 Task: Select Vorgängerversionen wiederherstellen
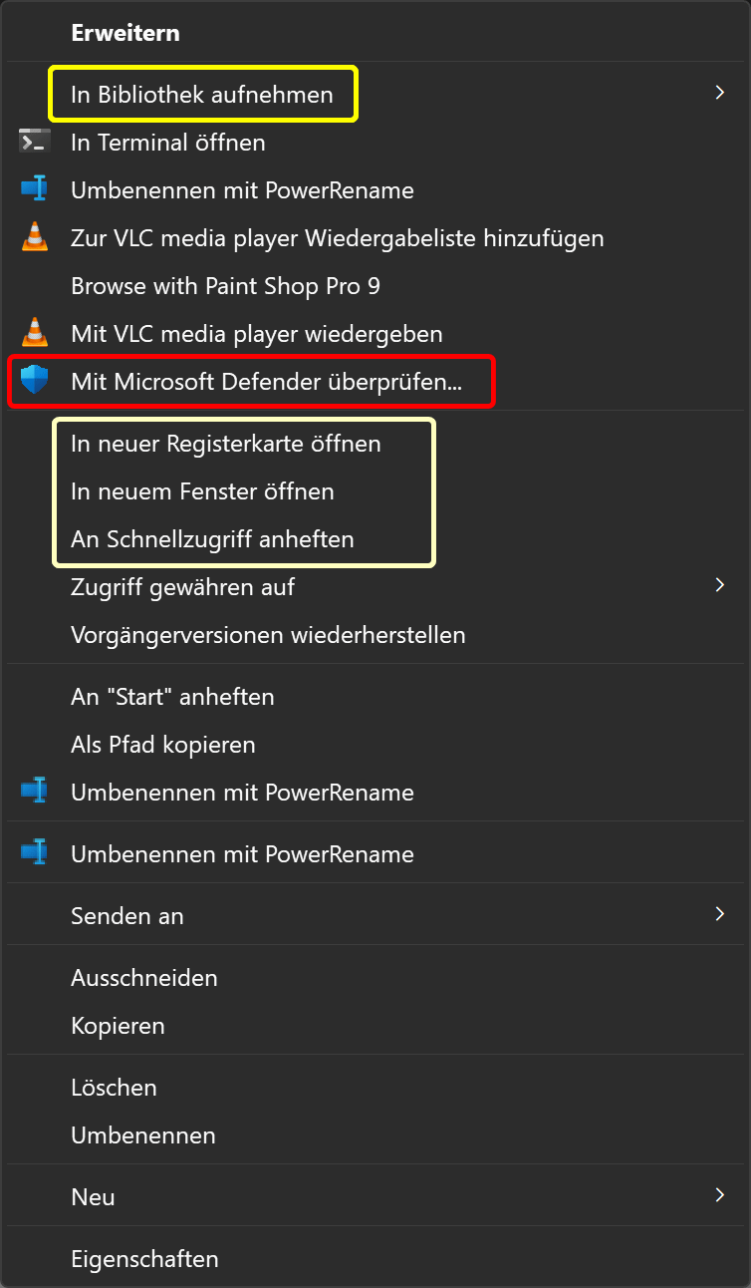pos(268,635)
